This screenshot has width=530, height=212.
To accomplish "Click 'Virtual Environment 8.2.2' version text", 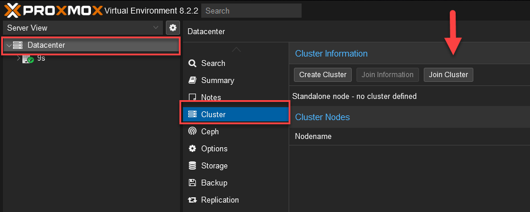I will pos(152,11).
